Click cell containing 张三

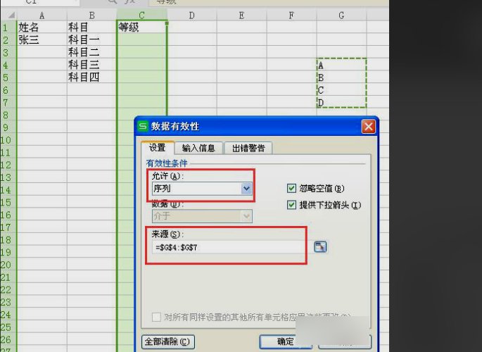point(42,39)
